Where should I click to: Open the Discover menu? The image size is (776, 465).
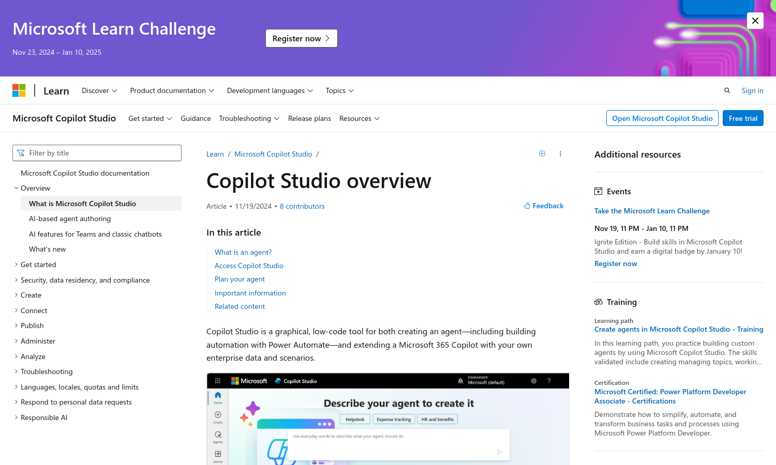99,90
